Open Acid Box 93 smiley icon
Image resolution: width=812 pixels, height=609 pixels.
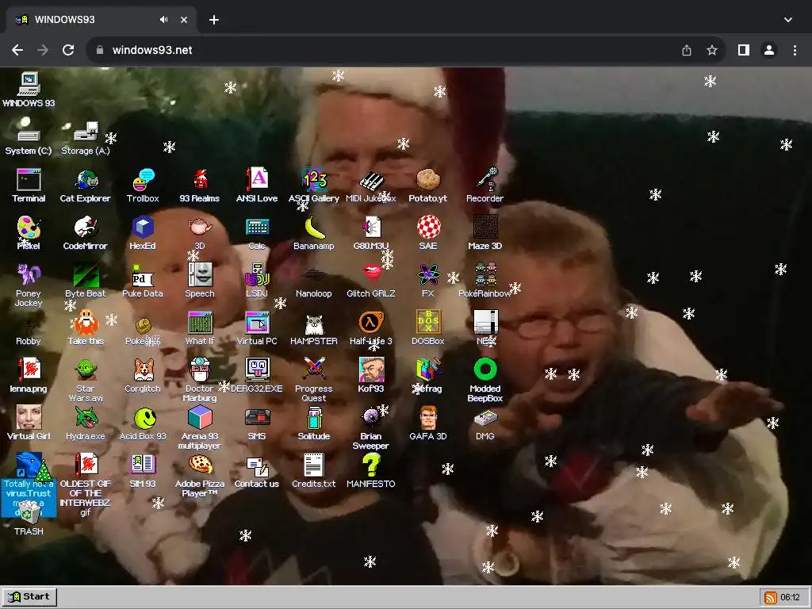pos(143,423)
